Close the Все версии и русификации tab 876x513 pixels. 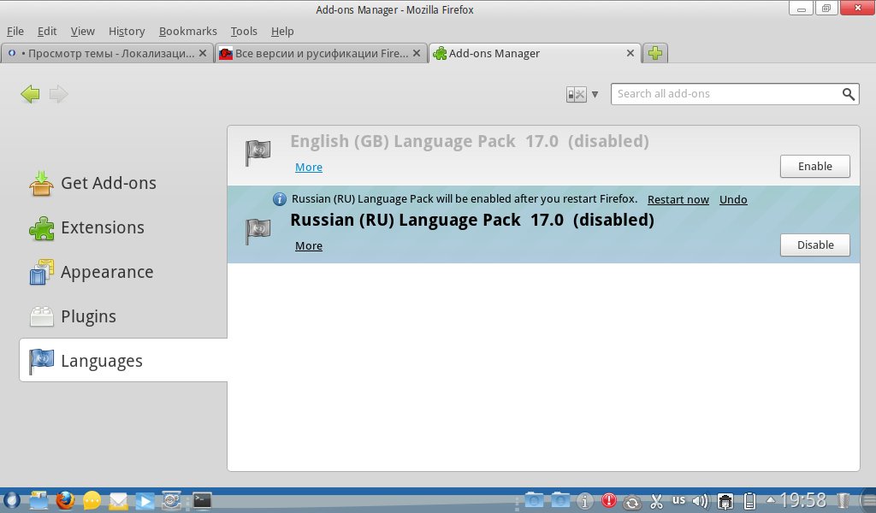click(x=417, y=53)
